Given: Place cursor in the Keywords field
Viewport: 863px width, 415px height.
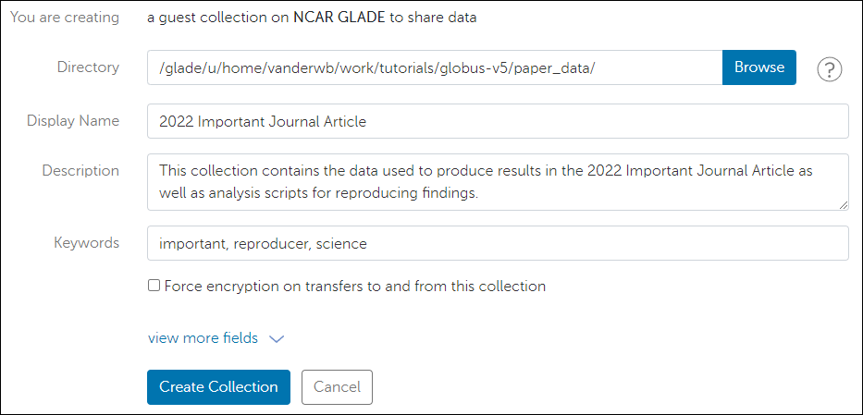Looking at the screenshot, I should coord(498,244).
